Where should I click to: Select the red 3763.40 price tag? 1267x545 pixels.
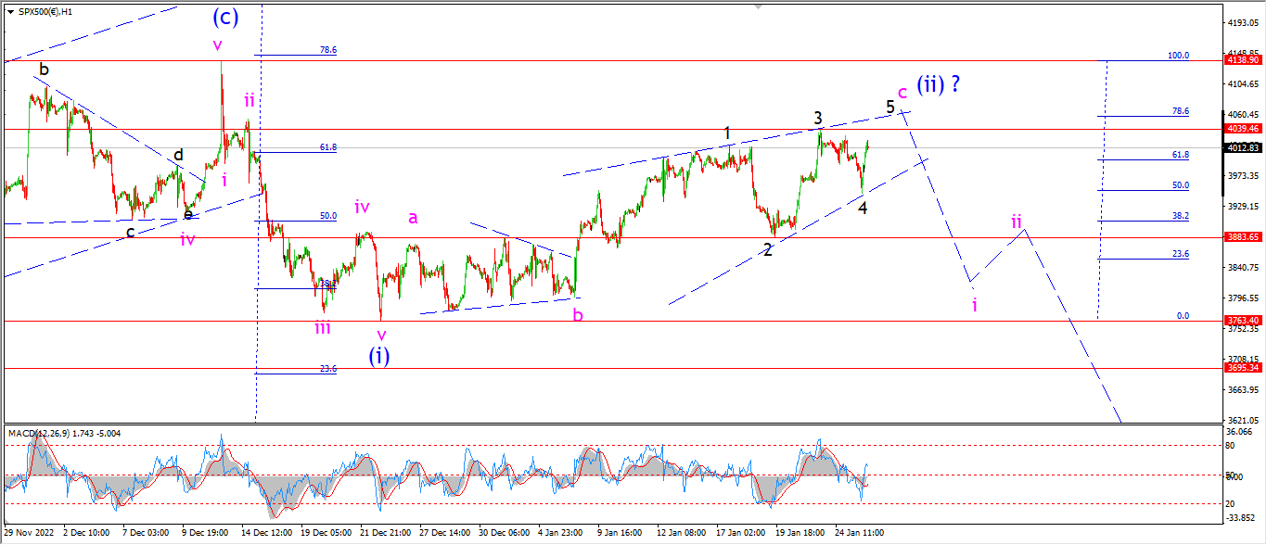click(x=1243, y=320)
